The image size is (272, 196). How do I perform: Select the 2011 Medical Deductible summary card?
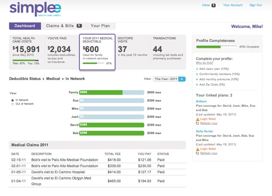click(x=97, y=52)
